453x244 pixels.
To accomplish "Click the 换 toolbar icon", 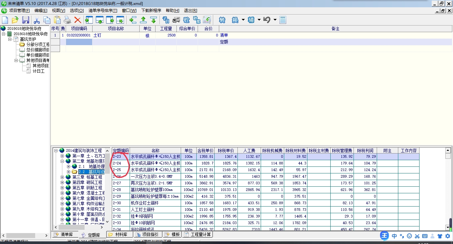I will pyautogui.click(x=235, y=20).
